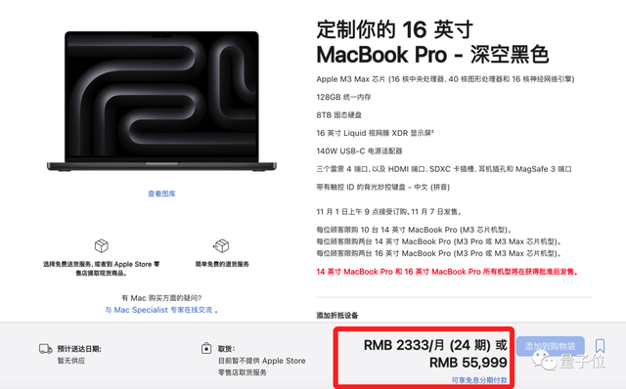Open the 查看图库 gallery link
Screen dimensions: 626x389
click(161, 194)
